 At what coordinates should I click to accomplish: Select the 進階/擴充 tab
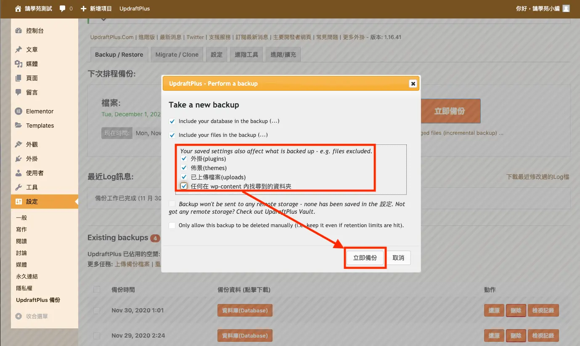tap(283, 55)
